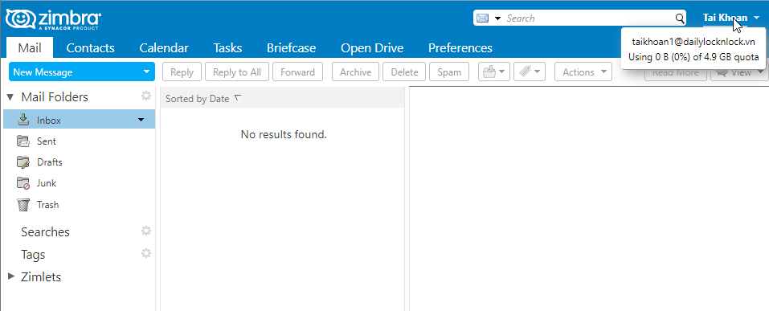769x311 pixels.
Task: Click the Inbox tray icon
Action: (23, 119)
